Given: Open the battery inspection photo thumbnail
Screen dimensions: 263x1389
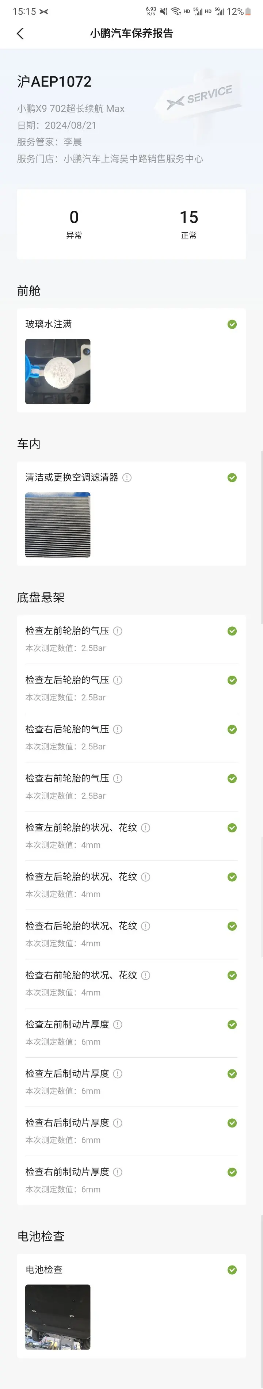Looking at the screenshot, I should (58, 1317).
